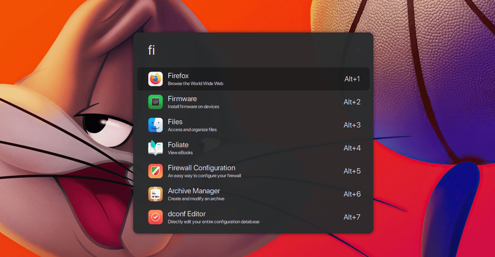Screen dimensions: 495x257
Task: Click the Files app face icon
Action: click(156, 125)
